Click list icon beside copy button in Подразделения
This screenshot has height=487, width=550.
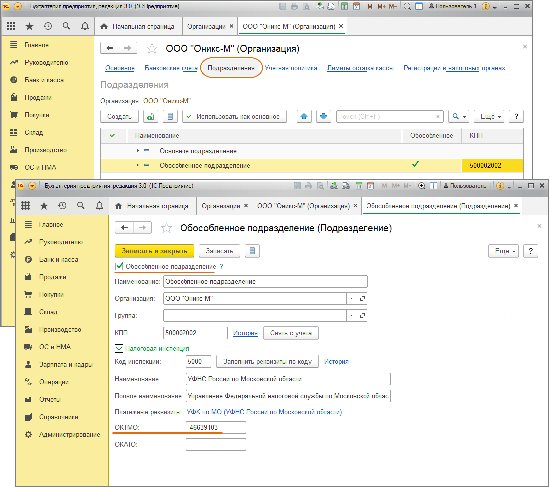click(170, 117)
